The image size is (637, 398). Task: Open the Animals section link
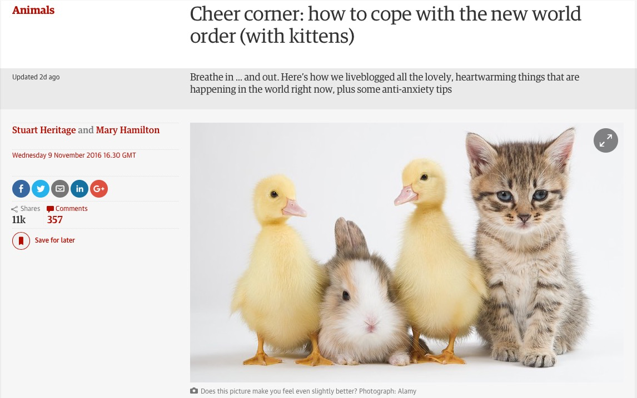click(x=33, y=10)
